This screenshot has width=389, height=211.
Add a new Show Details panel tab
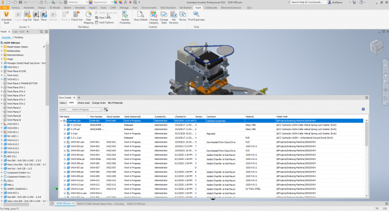pyautogui.click(x=79, y=98)
